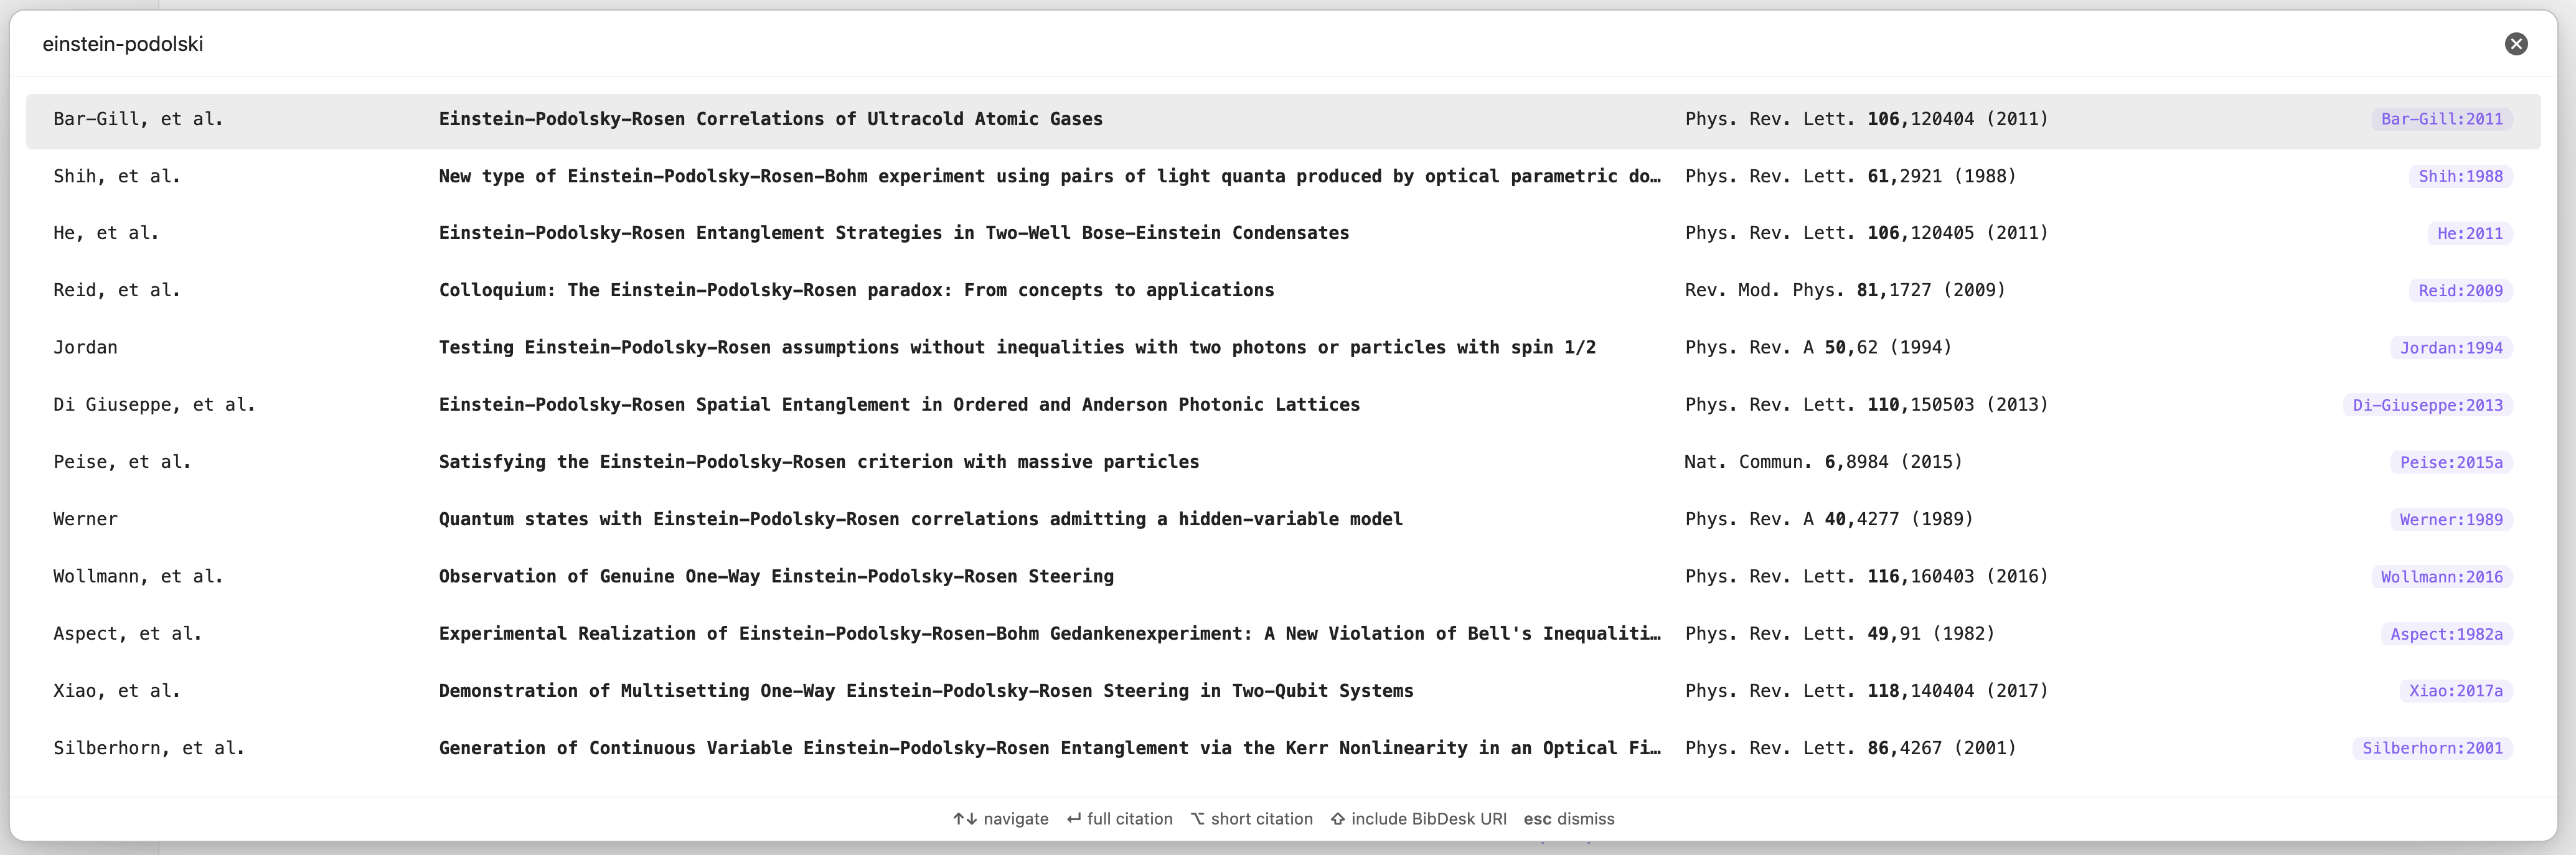Select journal 'Phys. Rev. A 40,4277 (1989)'
This screenshot has height=855, width=2576.
point(1829,519)
